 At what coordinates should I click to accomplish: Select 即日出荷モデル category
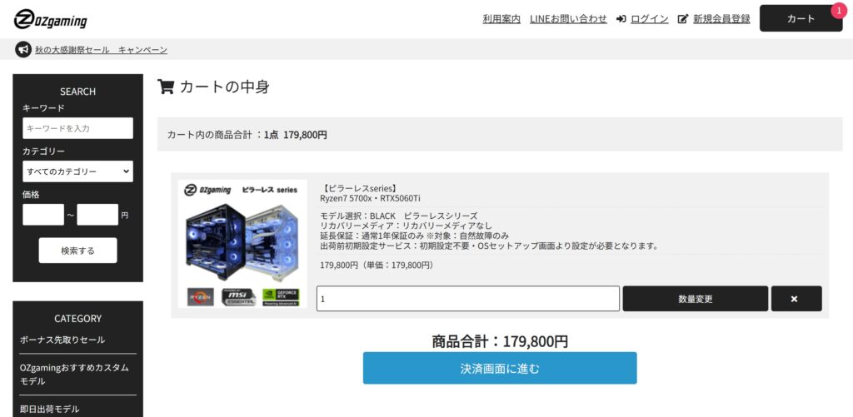coord(49,409)
